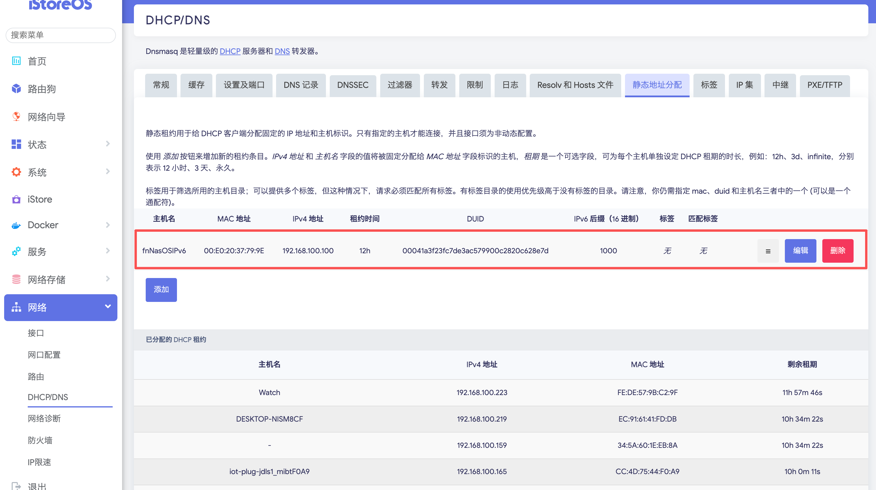Viewport: 876px width, 490px height.
Task: Select the 过滤器 tab
Action: pos(400,85)
